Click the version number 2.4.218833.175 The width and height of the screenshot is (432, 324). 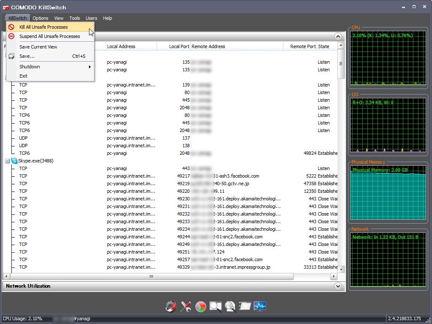point(405,319)
